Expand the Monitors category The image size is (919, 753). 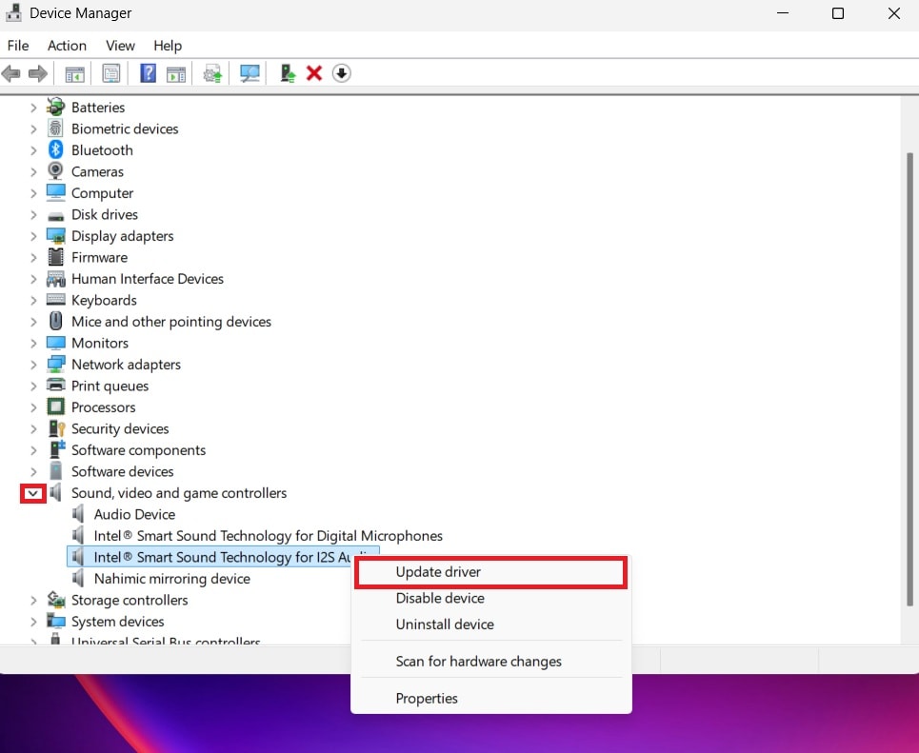[x=33, y=343]
